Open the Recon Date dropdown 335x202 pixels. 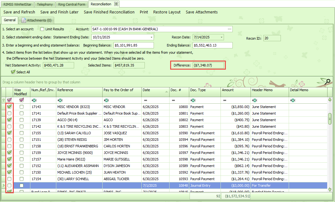pyautogui.click(x=221, y=37)
